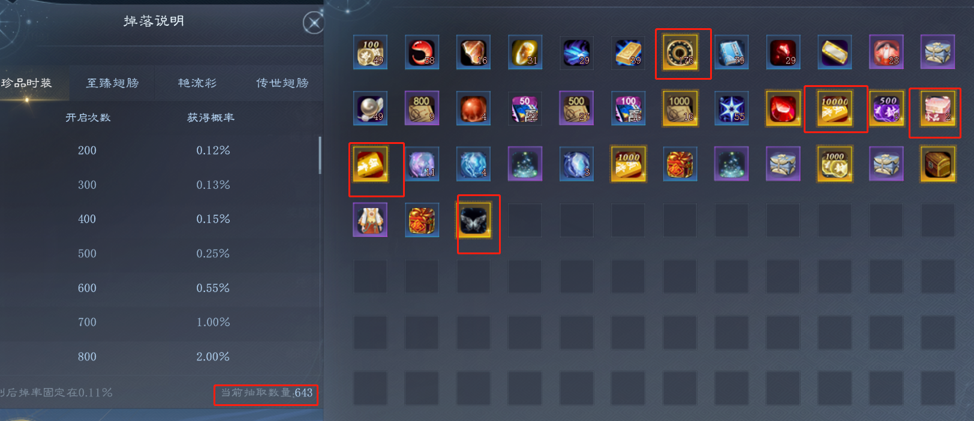Viewport: 974px width, 421px height.
Task: Select the pearl item with count 49
Action: coord(370,109)
